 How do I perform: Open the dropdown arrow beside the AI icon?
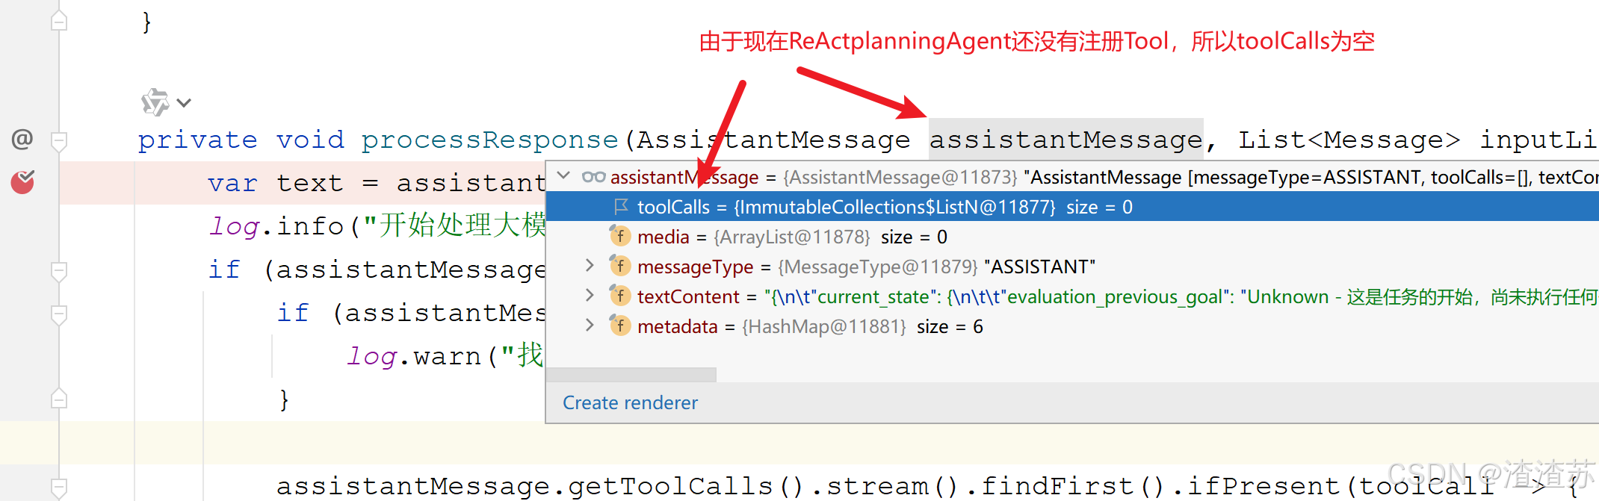(184, 103)
